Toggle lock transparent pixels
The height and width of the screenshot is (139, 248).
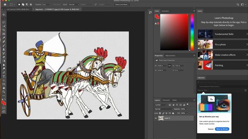pos(160,113)
